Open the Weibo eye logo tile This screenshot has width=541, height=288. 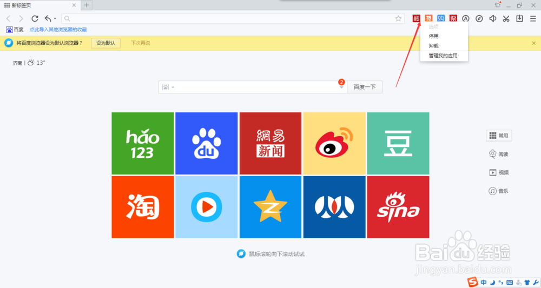tap(334, 143)
